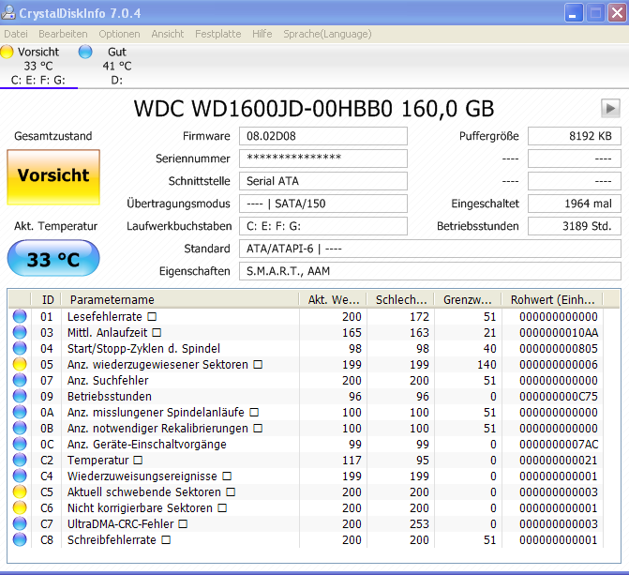Click worst value 253 in UltraDMA-CRC-Fehler row

coord(419,524)
